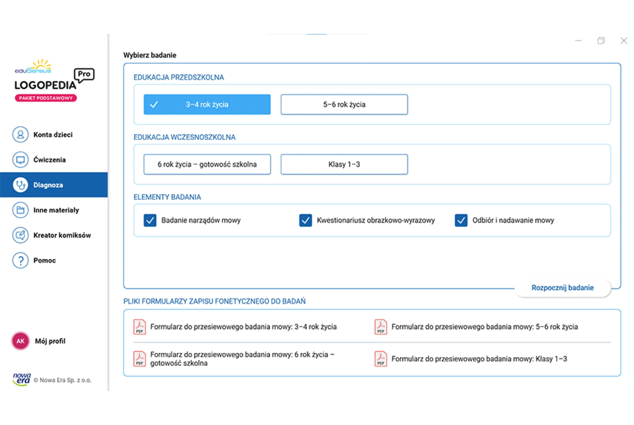Disable Odbiór i nadawanie mowy checkbox
This screenshot has width=634, height=425.
(461, 220)
